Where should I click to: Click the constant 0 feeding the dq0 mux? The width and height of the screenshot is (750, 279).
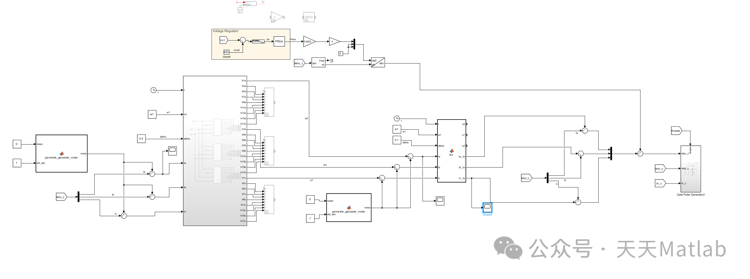[341, 53]
